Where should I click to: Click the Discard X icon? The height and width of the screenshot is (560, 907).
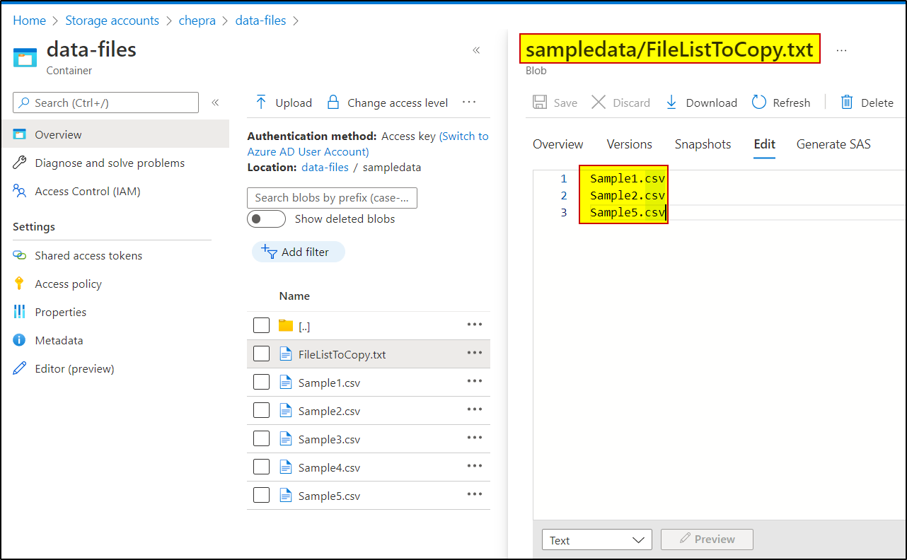(x=599, y=103)
